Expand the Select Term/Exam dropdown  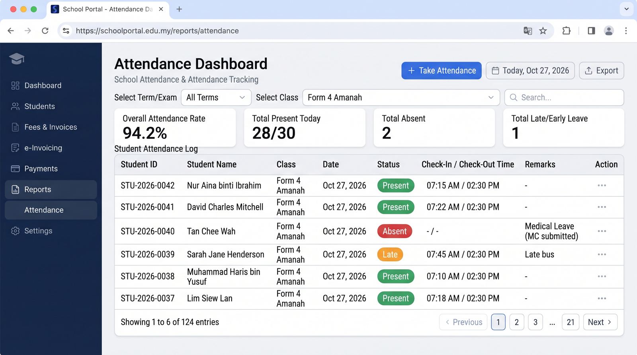pos(216,97)
